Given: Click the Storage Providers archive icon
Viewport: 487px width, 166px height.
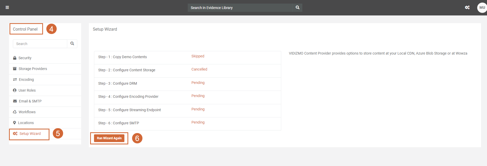Looking at the screenshot, I should coord(15,69).
